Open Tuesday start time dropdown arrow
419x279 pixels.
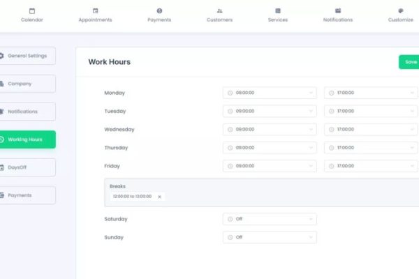click(311, 111)
